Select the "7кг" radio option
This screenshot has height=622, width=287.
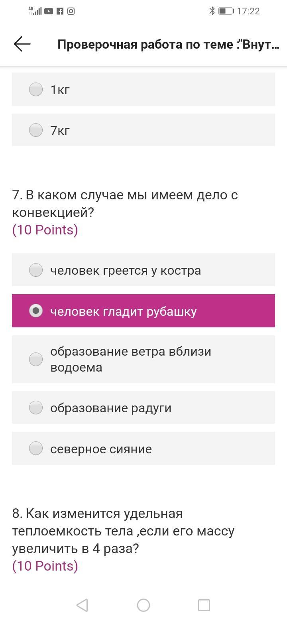36,130
